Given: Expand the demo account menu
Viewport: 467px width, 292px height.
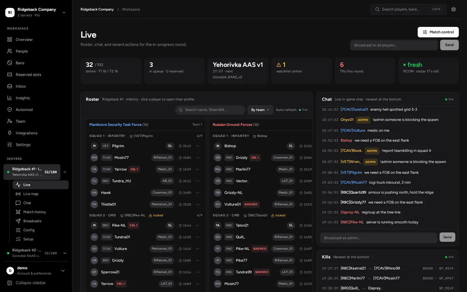Looking at the screenshot, I should pos(36,271).
